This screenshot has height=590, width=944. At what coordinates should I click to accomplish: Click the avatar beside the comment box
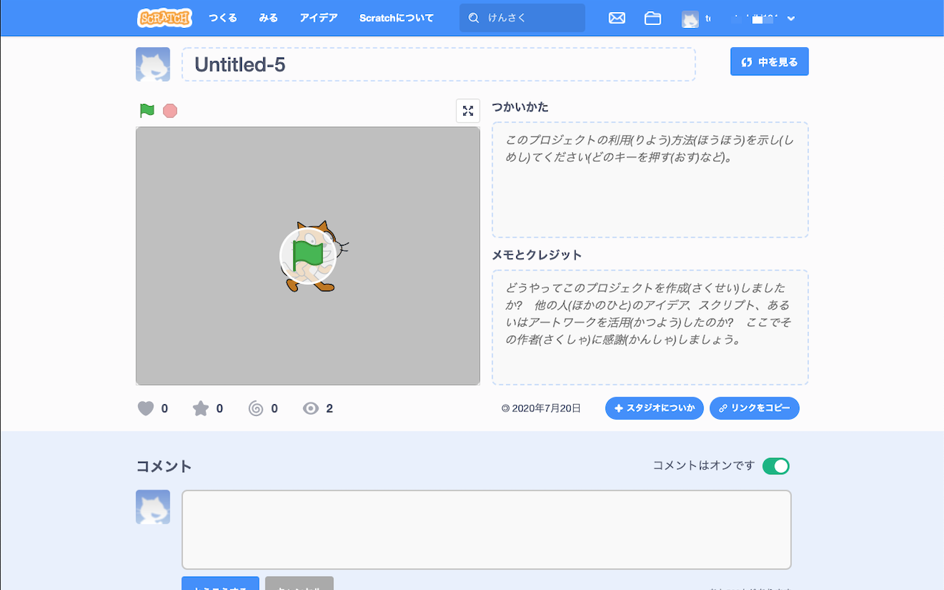click(x=153, y=507)
